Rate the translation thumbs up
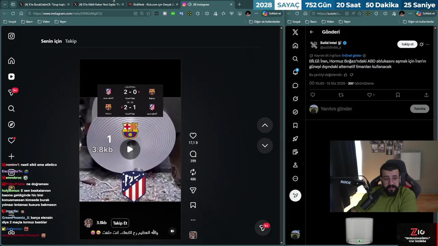This screenshot has width=438, height=246. click(345, 75)
